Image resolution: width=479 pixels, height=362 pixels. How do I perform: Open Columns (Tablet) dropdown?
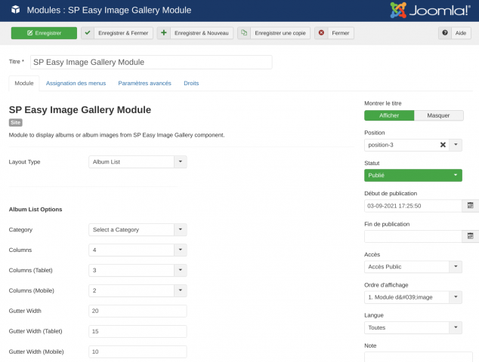coord(138,270)
